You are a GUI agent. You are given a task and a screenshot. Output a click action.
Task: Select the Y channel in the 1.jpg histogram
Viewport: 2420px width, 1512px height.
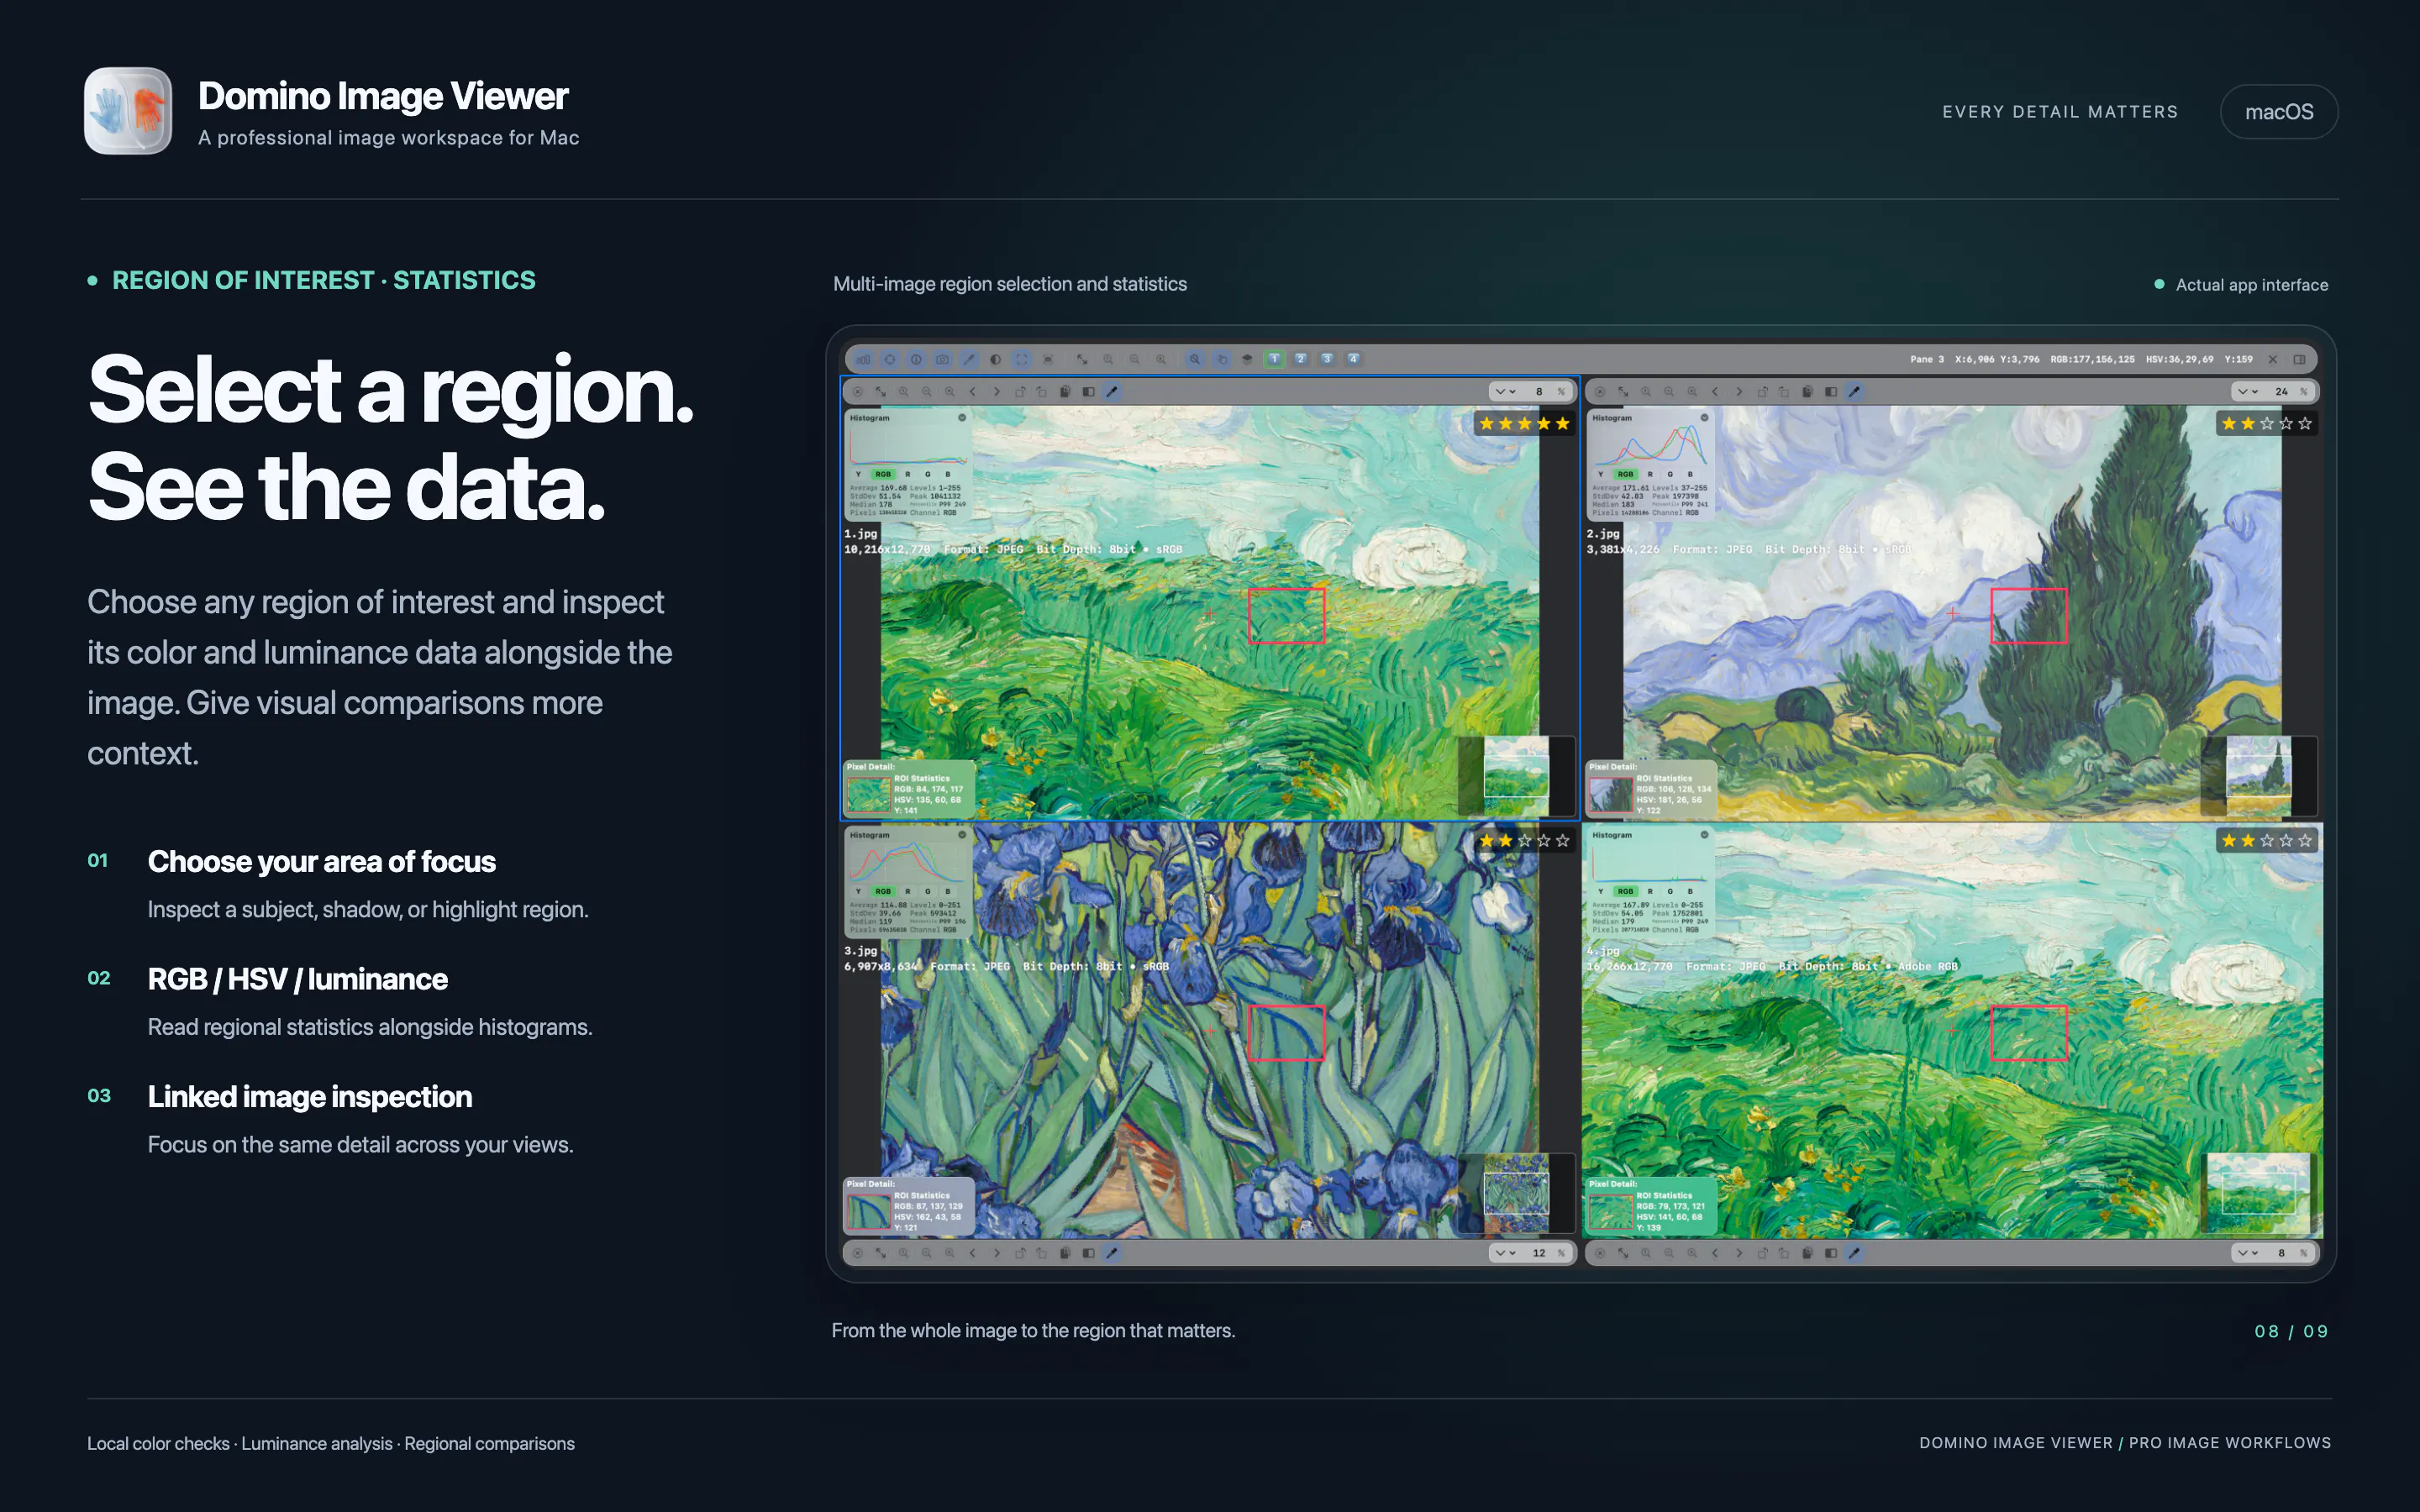[x=858, y=474]
